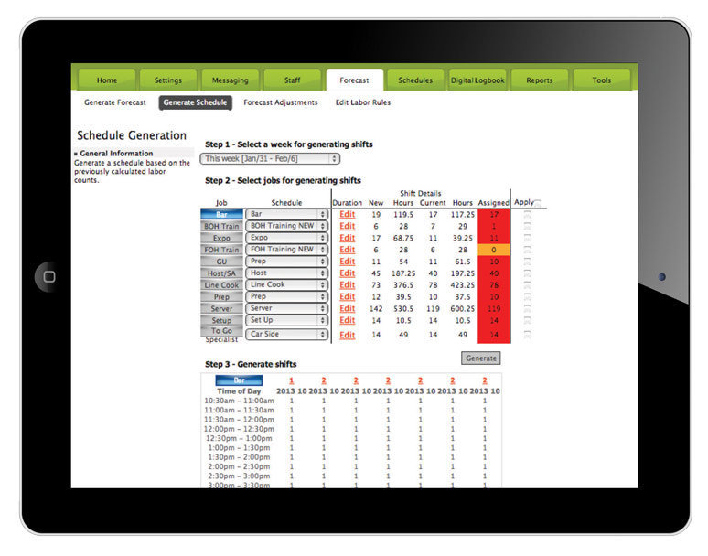Open the week selection dropdown
The height and width of the screenshot is (556, 708).
[270, 158]
